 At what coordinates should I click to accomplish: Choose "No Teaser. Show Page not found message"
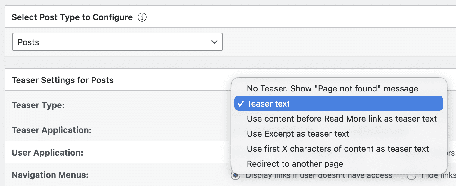click(x=331, y=88)
